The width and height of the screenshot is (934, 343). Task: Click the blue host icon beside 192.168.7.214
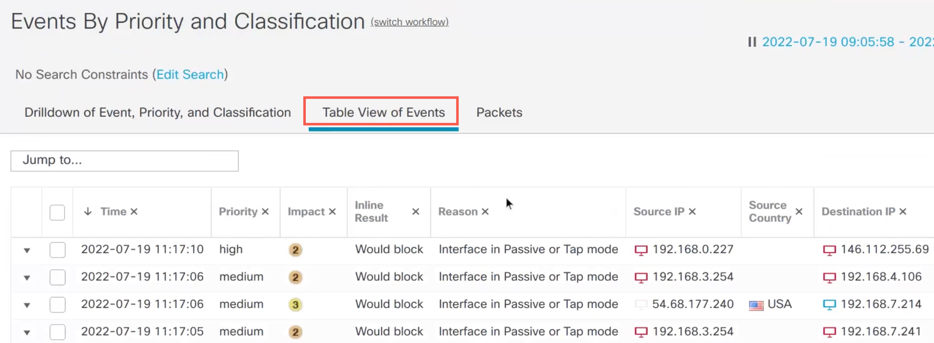(829, 305)
